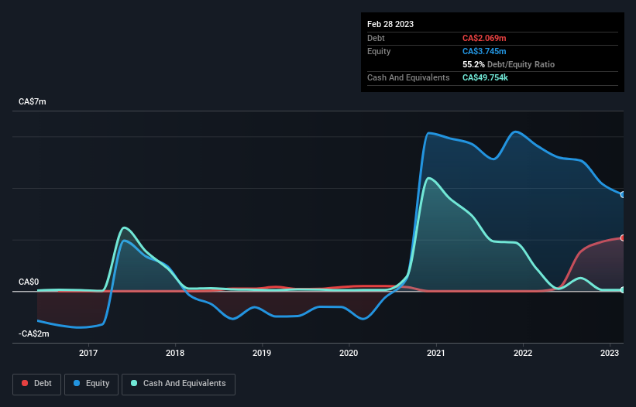
Task: Click the 2019 x-axis label
Action: pos(262,353)
